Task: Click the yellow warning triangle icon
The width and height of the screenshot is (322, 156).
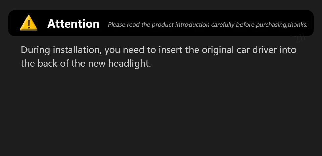Action: pos(29,23)
